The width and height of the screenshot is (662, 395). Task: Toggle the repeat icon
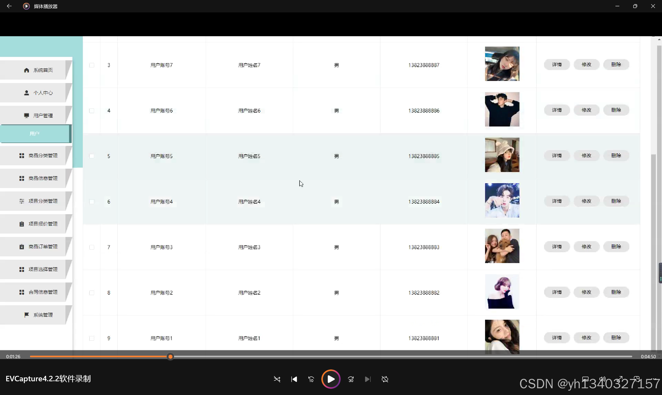385,379
